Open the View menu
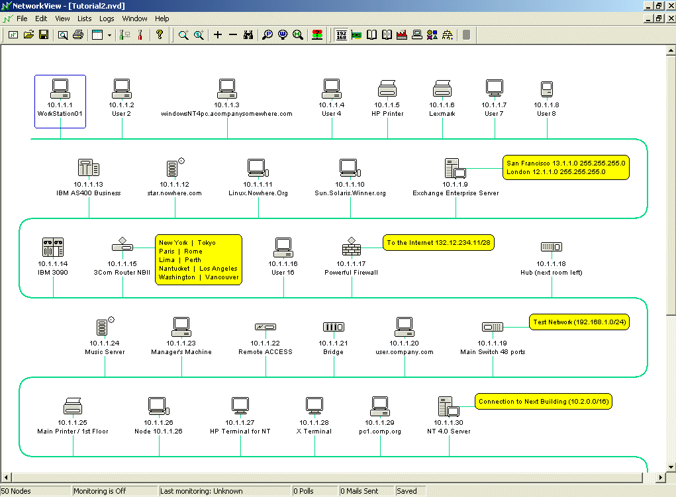Image resolution: width=676 pixels, height=497 pixels. 62,19
